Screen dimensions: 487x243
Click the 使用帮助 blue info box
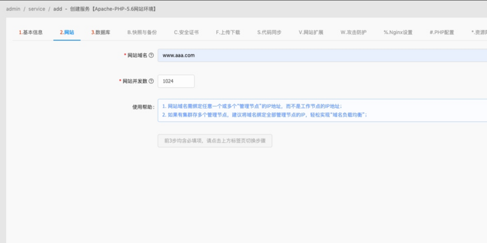tap(322, 111)
